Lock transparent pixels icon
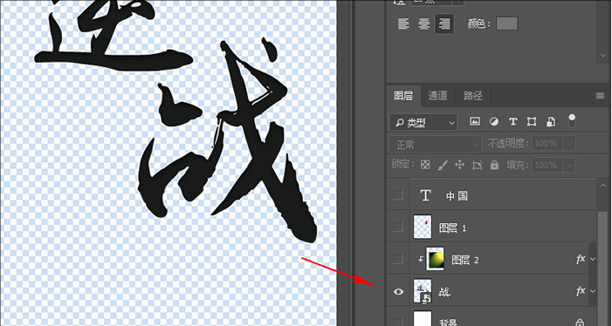The image size is (612, 326). pos(425,165)
